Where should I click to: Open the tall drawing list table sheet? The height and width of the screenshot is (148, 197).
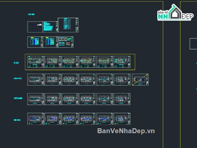tap(68, 25)
